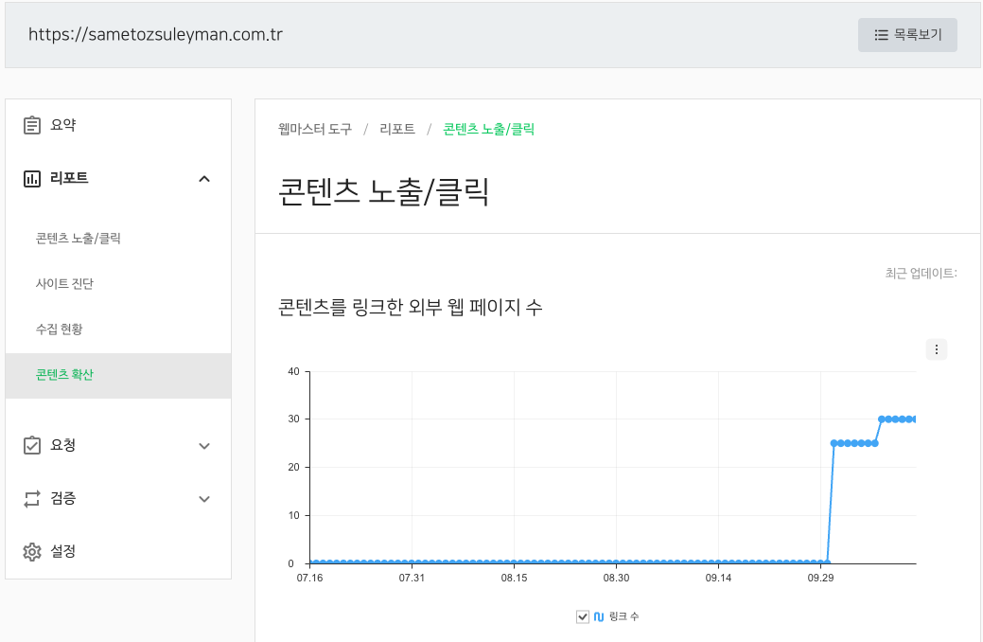Open 콘텐츠 노출/클릭 in the sidebar
The image size is (983, 642).
click(79, 239)
